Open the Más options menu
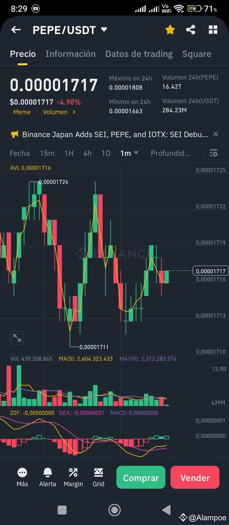Viewport: 229px width, 525px height. (22, 477)
